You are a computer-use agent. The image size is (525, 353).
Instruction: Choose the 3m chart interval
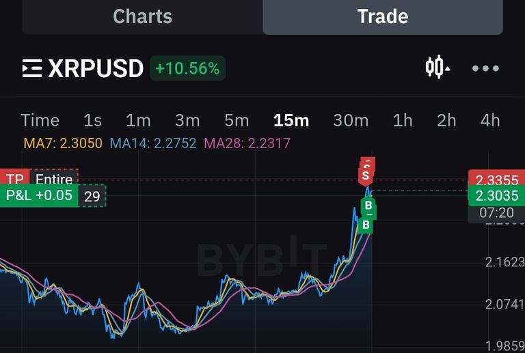tap(187, 120)
